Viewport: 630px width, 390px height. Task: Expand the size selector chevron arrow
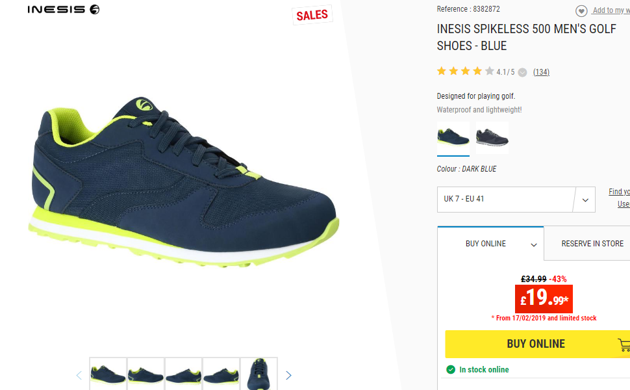coord(585,200)
